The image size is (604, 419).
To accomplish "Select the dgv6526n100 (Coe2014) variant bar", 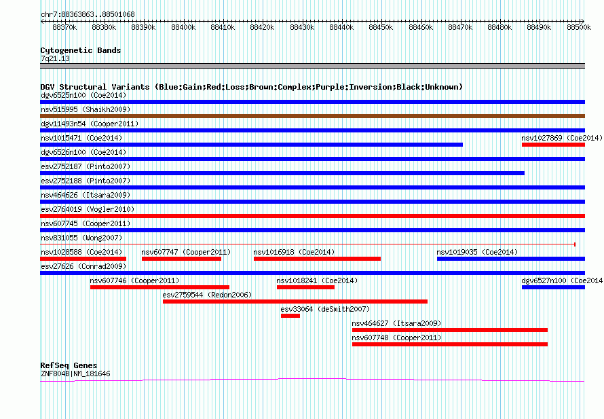I will [x=312, y=159].
